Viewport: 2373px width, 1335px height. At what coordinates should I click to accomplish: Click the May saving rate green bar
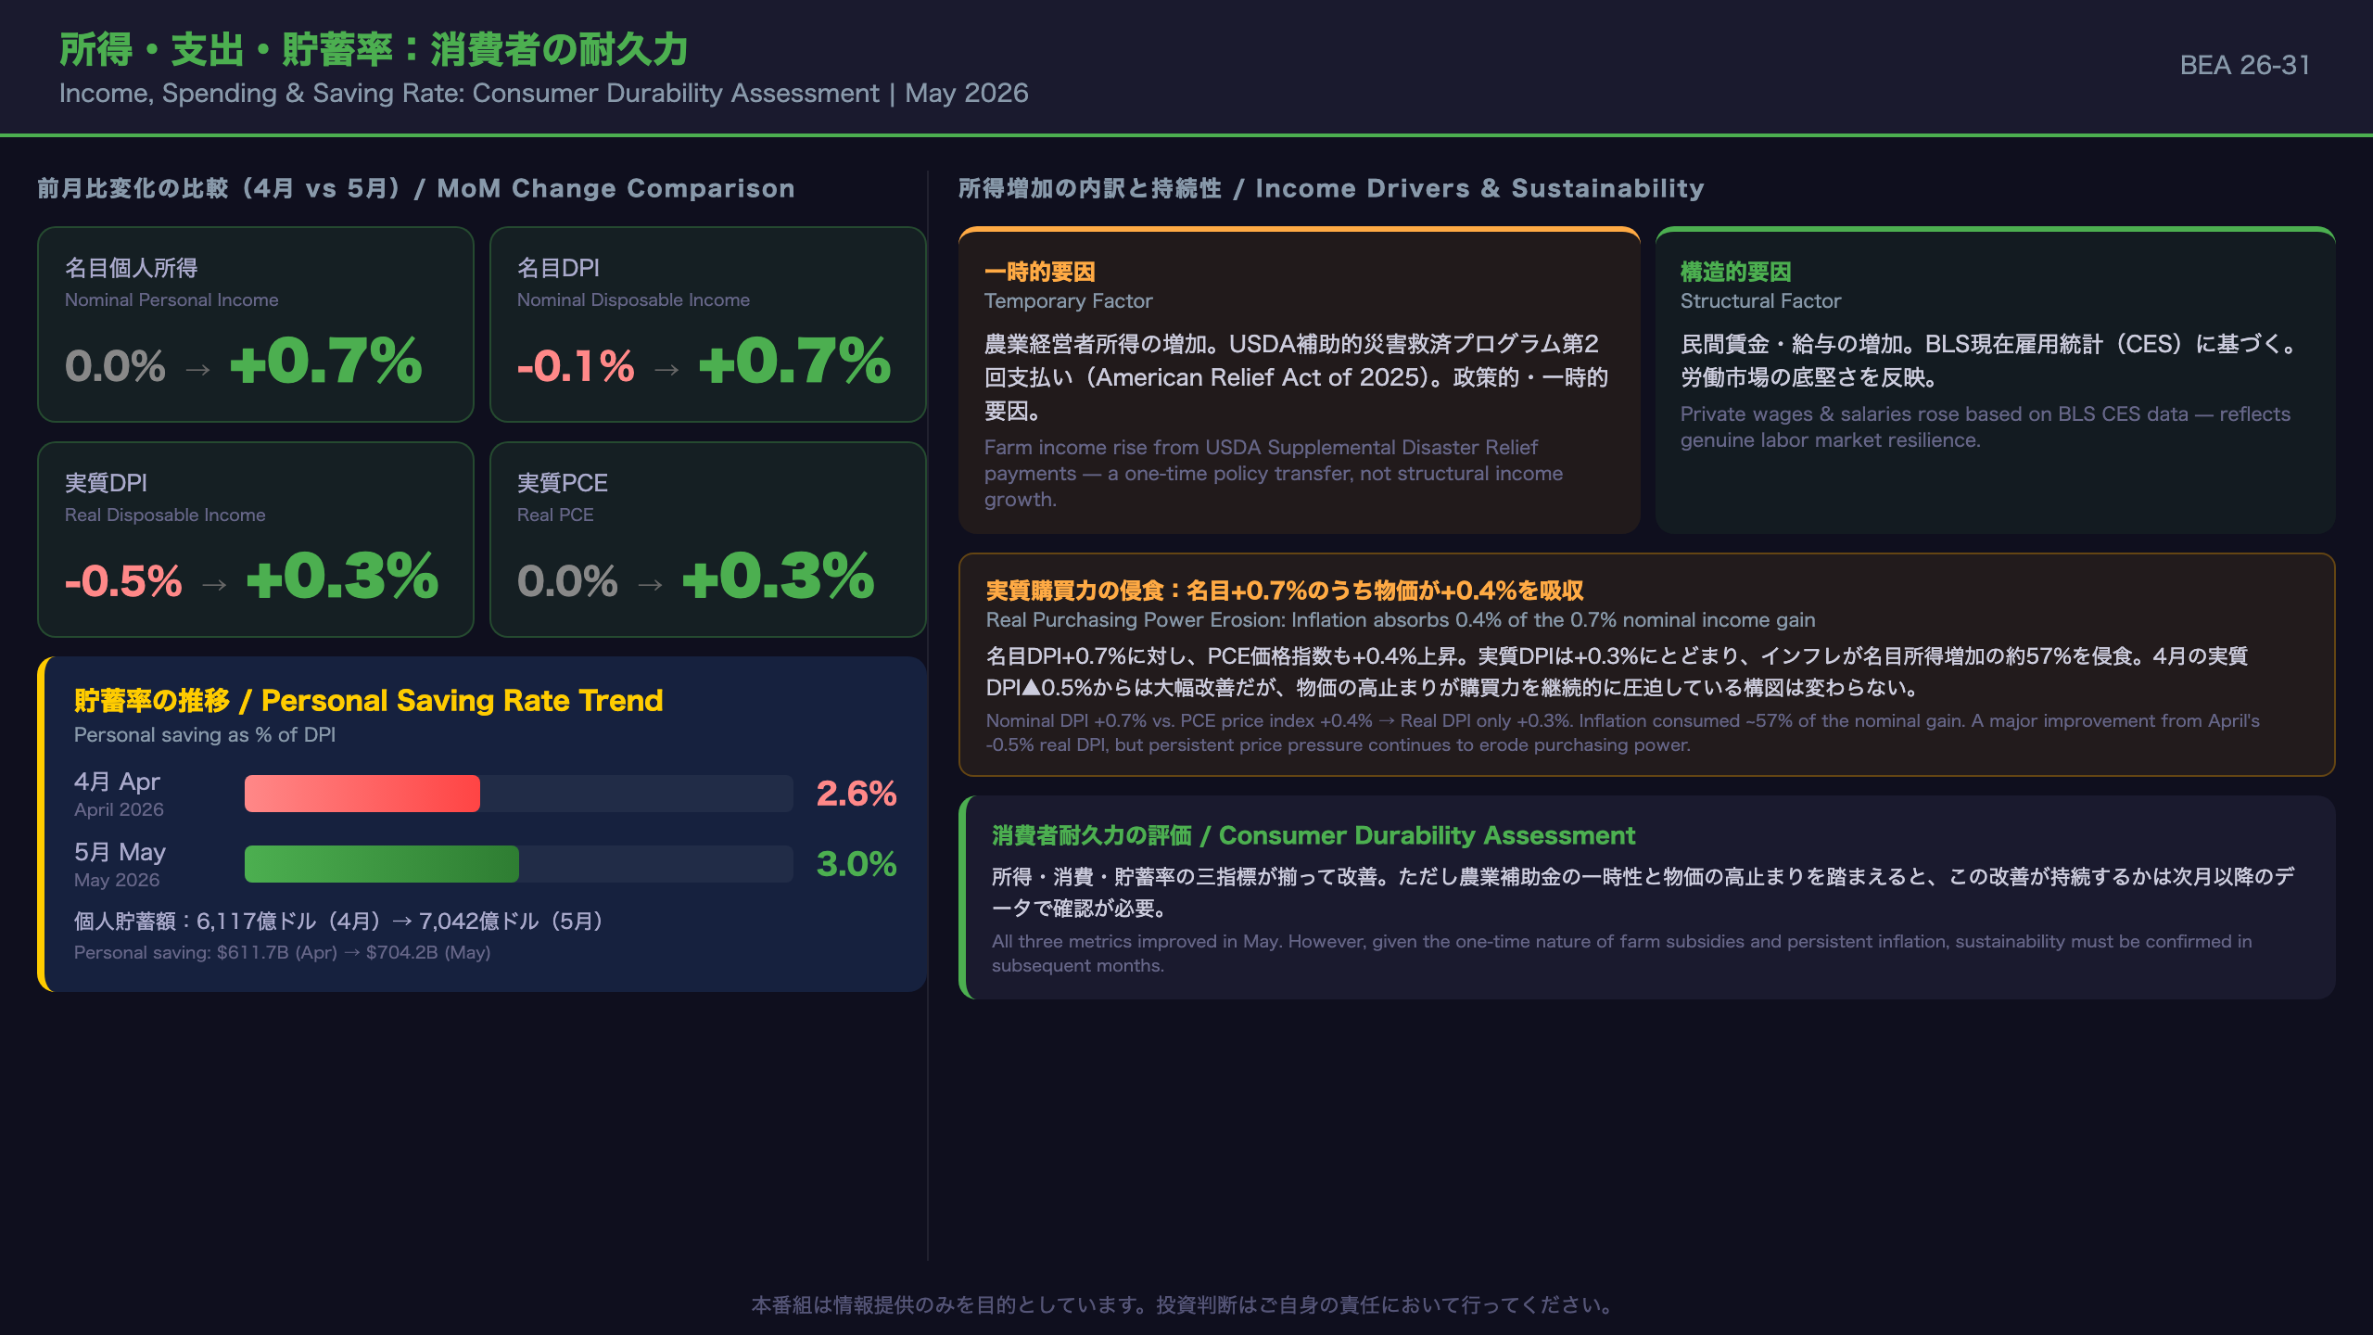(x=381, y=864)
